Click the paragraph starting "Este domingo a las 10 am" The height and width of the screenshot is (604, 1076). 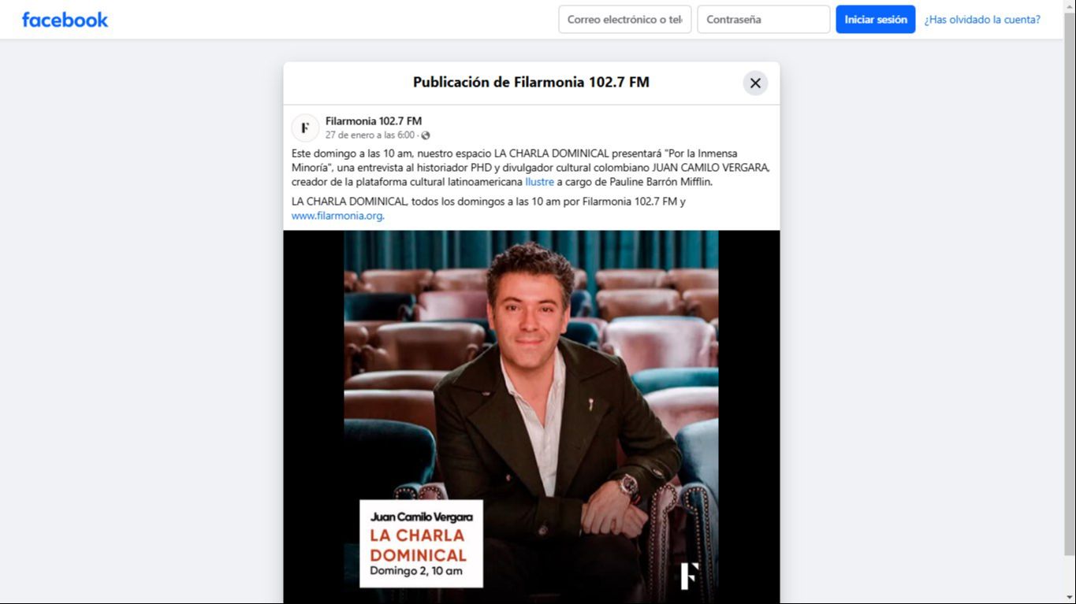pyautogui.click(x=531, y=168)
